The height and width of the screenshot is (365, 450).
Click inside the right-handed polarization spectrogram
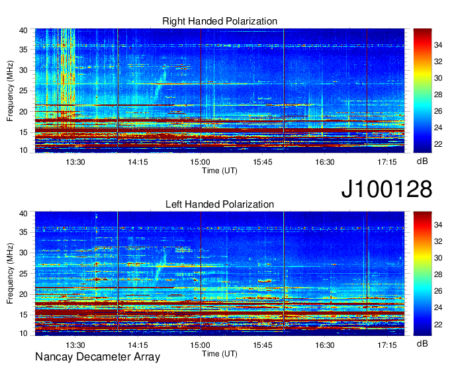click(x=220, y=91)
